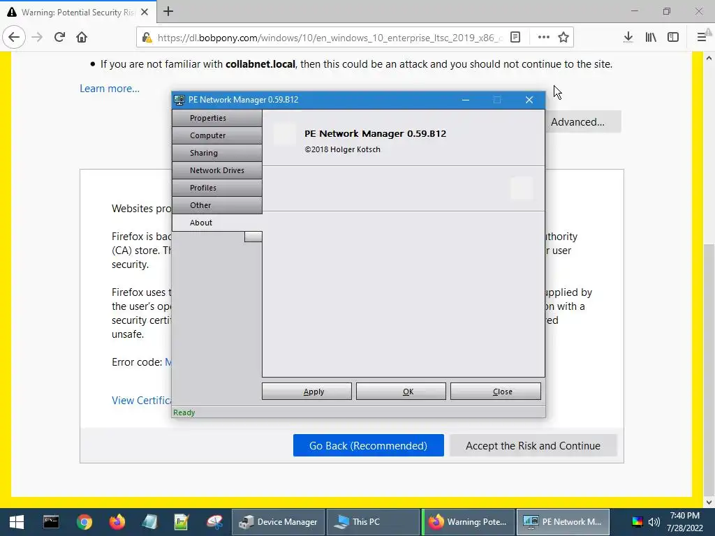This screenshot has height=536, width=715.
Task: Click Accept the Risk and Continue
Action: pyautogui.click(x=533, y=445)
